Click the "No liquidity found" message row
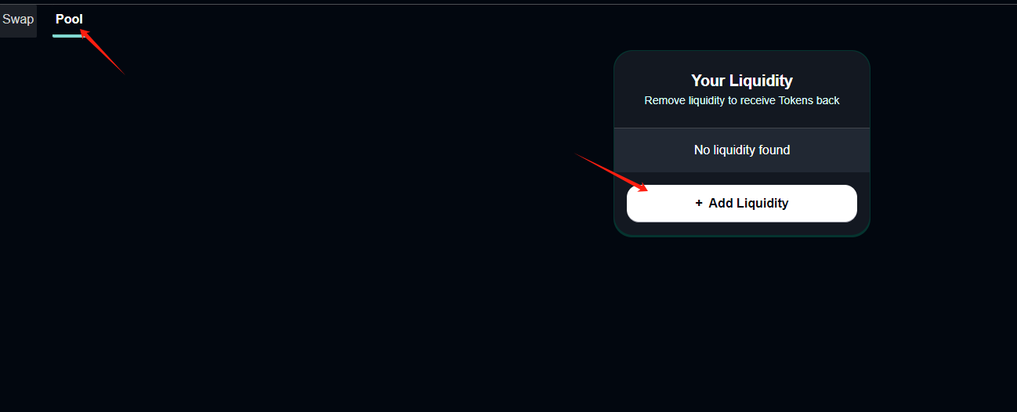1017x412 pixels. tap(741, 150)
